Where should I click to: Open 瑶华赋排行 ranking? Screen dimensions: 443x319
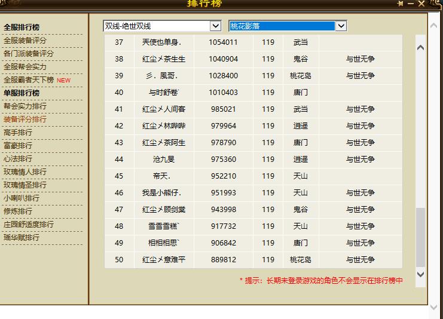[x=21, y=237]
